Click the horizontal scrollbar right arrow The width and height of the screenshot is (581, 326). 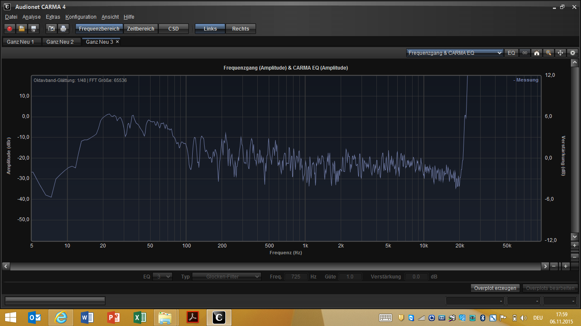click(545, 266)
